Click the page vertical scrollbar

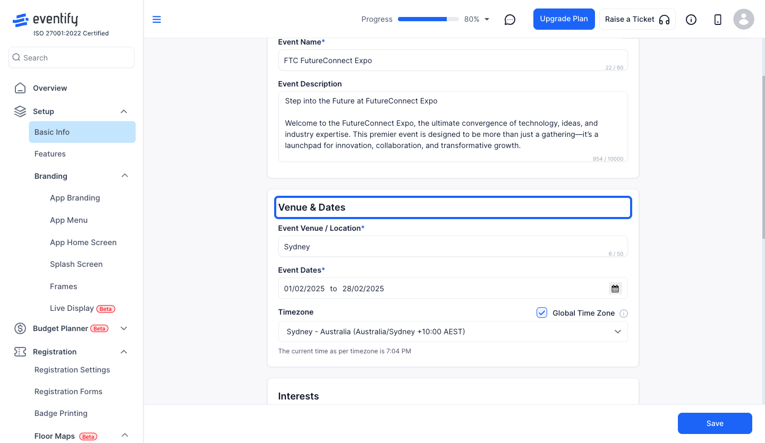(x=763, y=157)
